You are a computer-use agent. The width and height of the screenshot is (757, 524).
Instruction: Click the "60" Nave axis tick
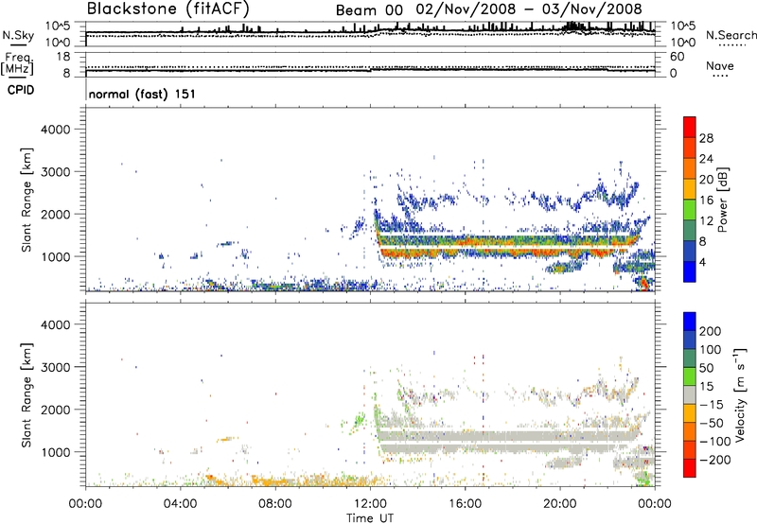[x=677, y=57]
